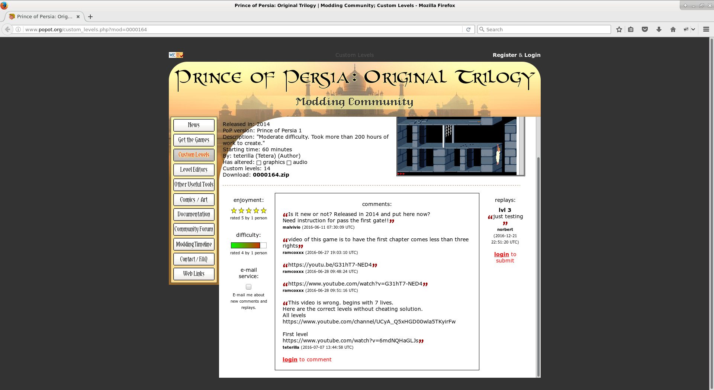Open Comics / Art menu item

pos(194,200)
